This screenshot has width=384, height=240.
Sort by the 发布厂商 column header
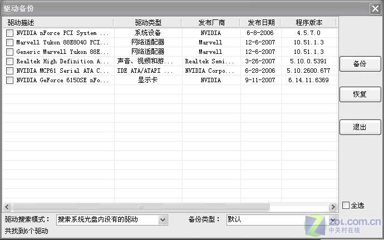pos(211,23)
